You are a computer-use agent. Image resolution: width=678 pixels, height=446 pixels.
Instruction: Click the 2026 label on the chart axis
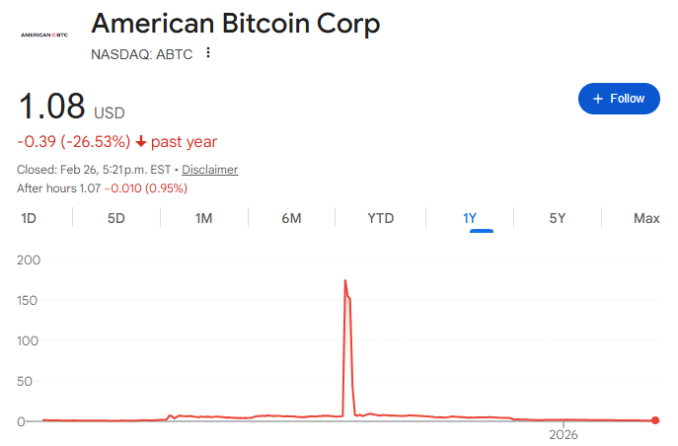point(563,434)
